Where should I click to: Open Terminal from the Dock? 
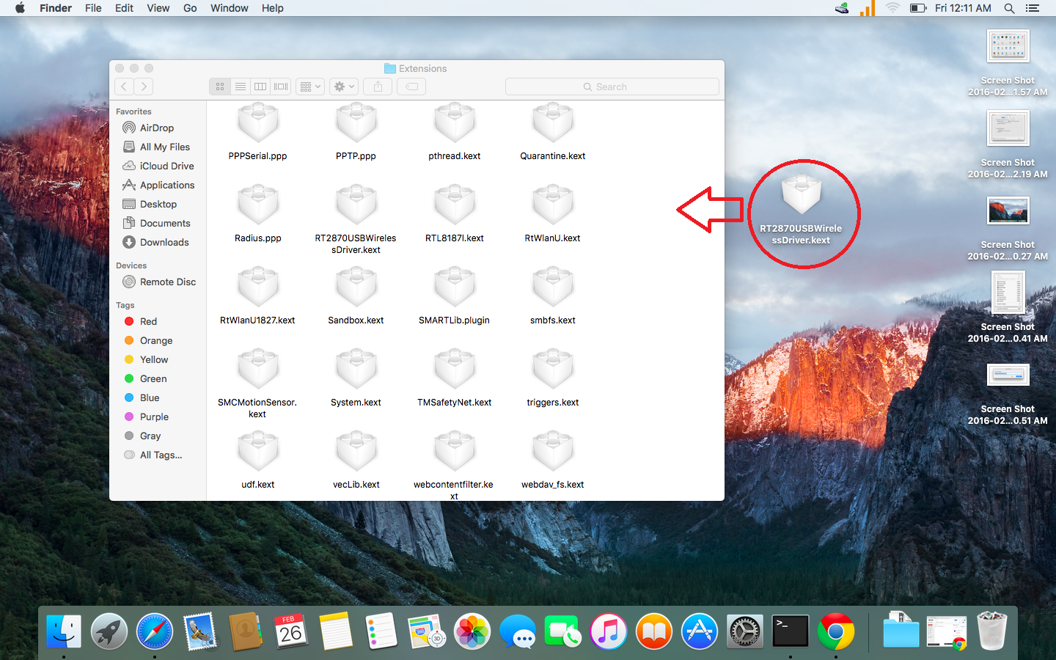pos(790,631)
